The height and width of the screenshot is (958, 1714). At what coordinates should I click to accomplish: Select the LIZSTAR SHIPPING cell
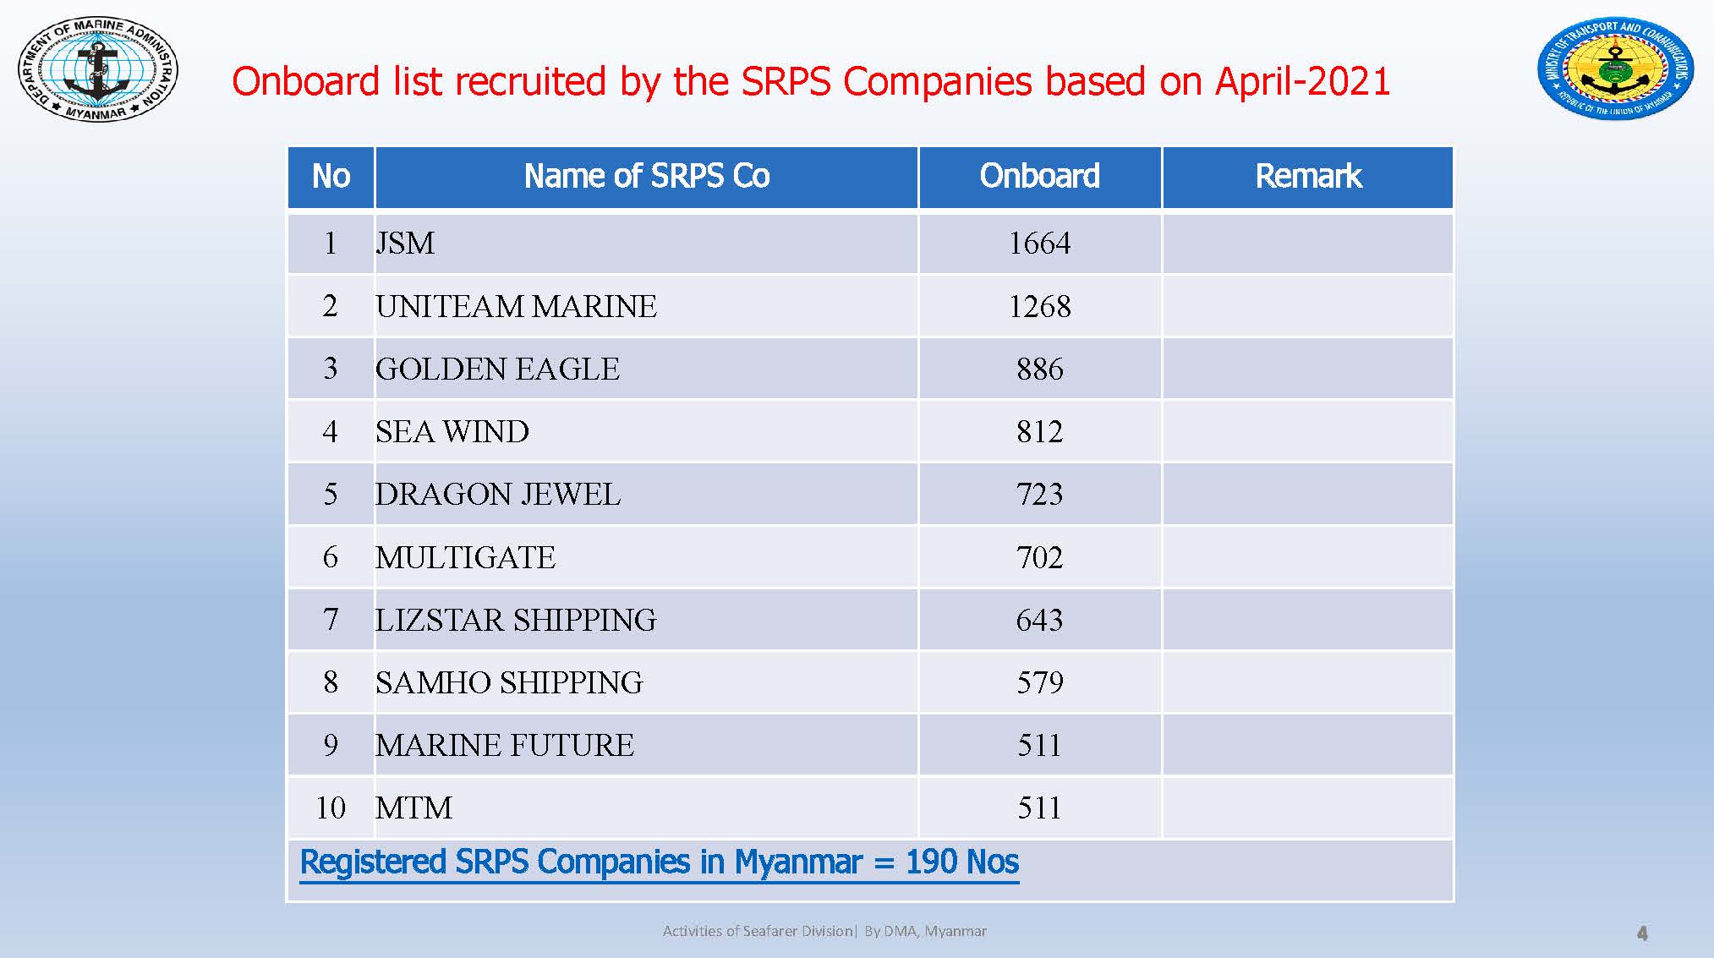click(x=516, y=620)
